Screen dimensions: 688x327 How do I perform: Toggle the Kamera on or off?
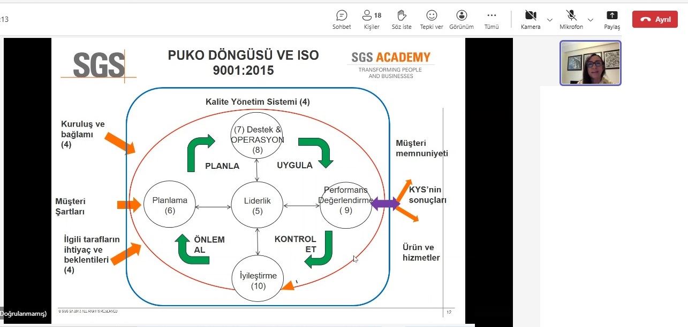(x=531, y=20)
